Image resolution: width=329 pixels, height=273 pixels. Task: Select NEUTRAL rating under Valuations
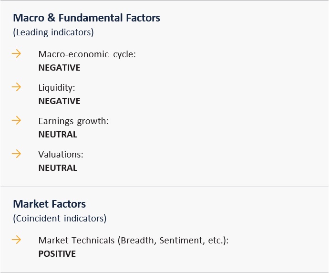[x=57, y=168]
